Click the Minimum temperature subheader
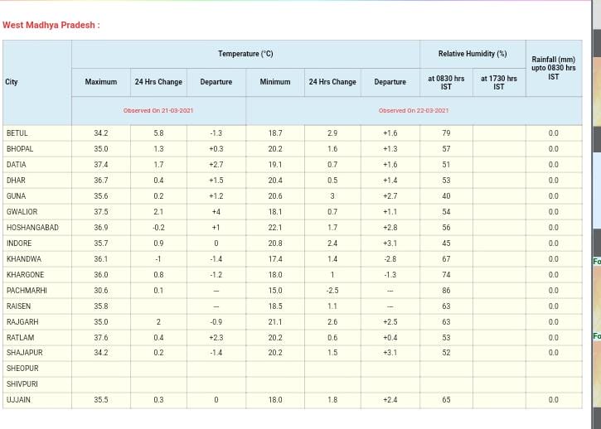 coord(275,82)
